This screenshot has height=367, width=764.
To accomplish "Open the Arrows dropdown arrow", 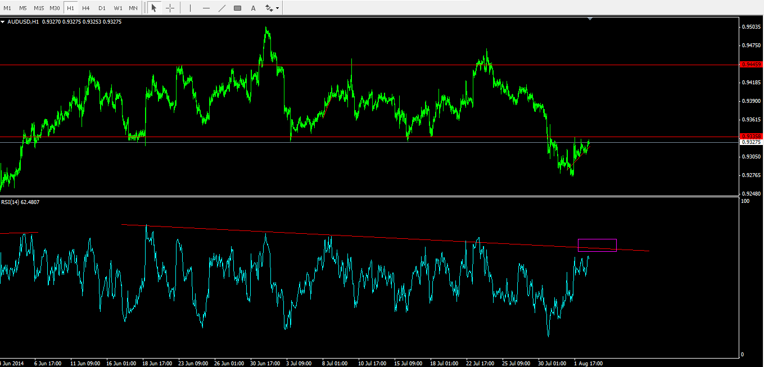I will tap(278, 8).
